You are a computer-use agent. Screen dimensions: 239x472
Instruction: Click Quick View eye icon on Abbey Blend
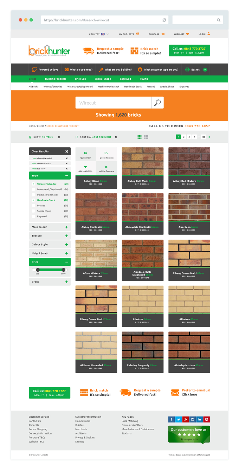click(85, 153)
